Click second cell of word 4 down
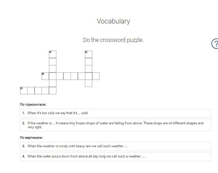This screenshot has height=173, width=218. [x=89, y=62]
